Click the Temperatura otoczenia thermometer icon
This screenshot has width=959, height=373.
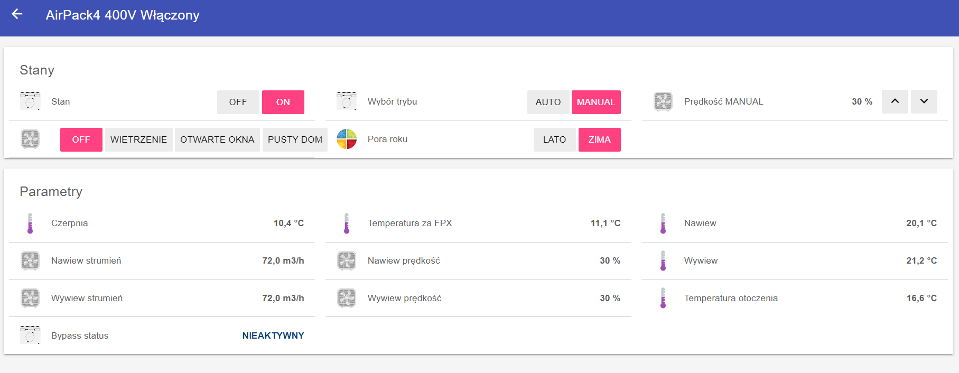pos(663,298)
